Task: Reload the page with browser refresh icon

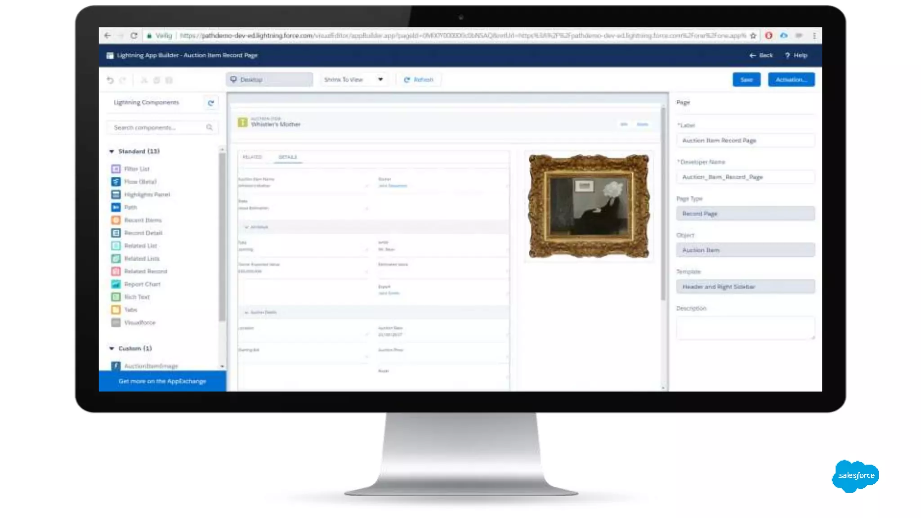Action: point(134,36)
